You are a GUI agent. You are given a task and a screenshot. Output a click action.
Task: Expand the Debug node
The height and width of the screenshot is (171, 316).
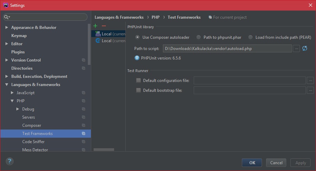17,109
